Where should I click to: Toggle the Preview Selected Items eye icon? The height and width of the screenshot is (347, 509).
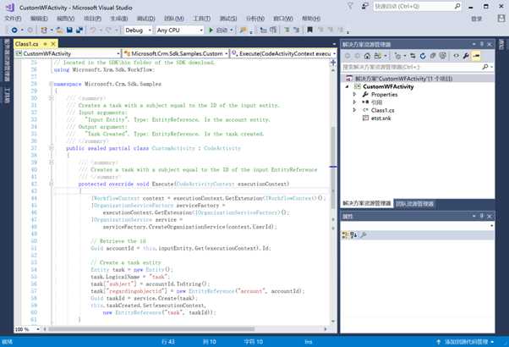coord(456,56)
